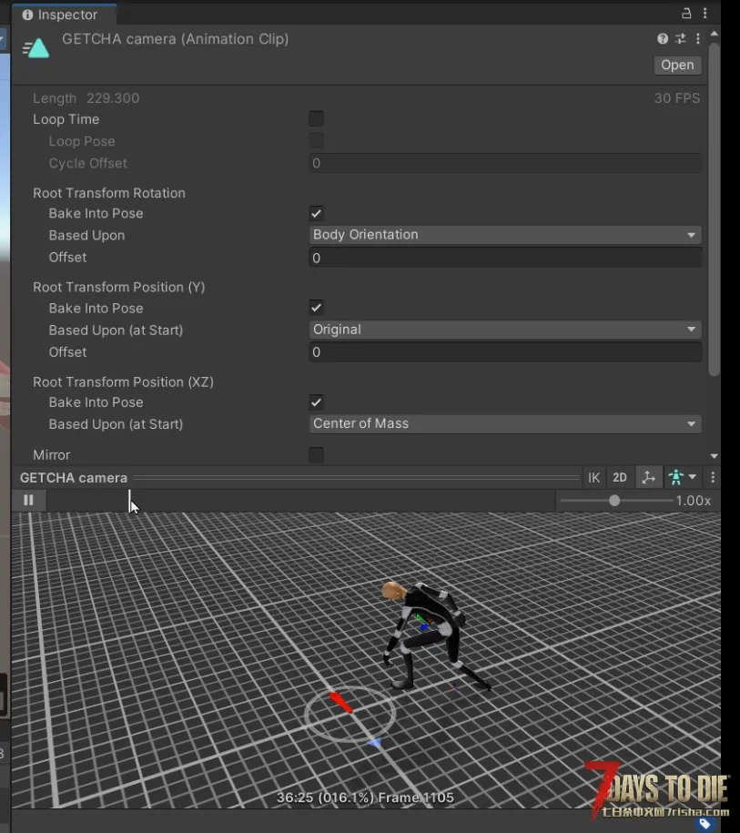Open the animation clip help reference

tap(663, 38)
